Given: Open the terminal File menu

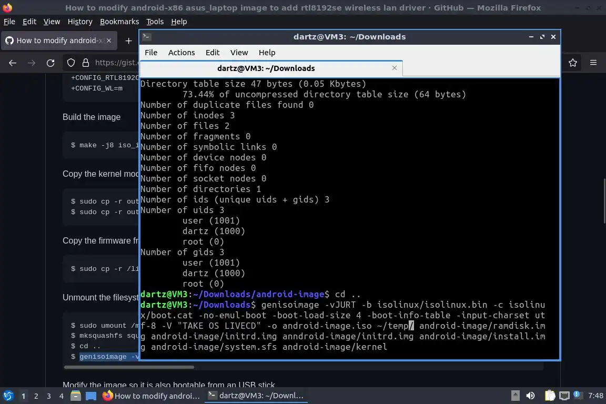Looking at the screenshot, I should click(x=151, y=53).
